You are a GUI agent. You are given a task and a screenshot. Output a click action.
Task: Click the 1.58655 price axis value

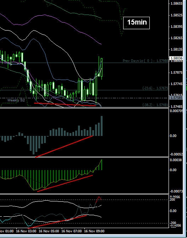coord(176,3)
